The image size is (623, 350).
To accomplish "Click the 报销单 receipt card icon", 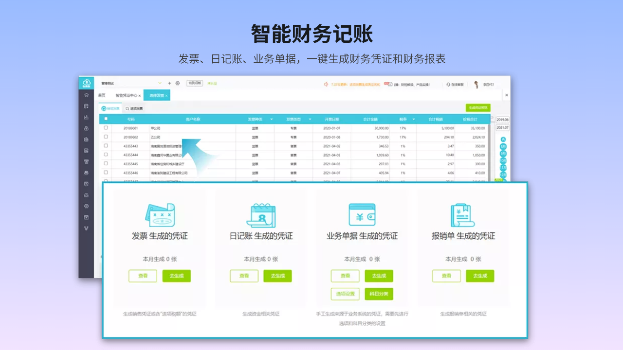I will pyautogui.click(x=463, y=214).
